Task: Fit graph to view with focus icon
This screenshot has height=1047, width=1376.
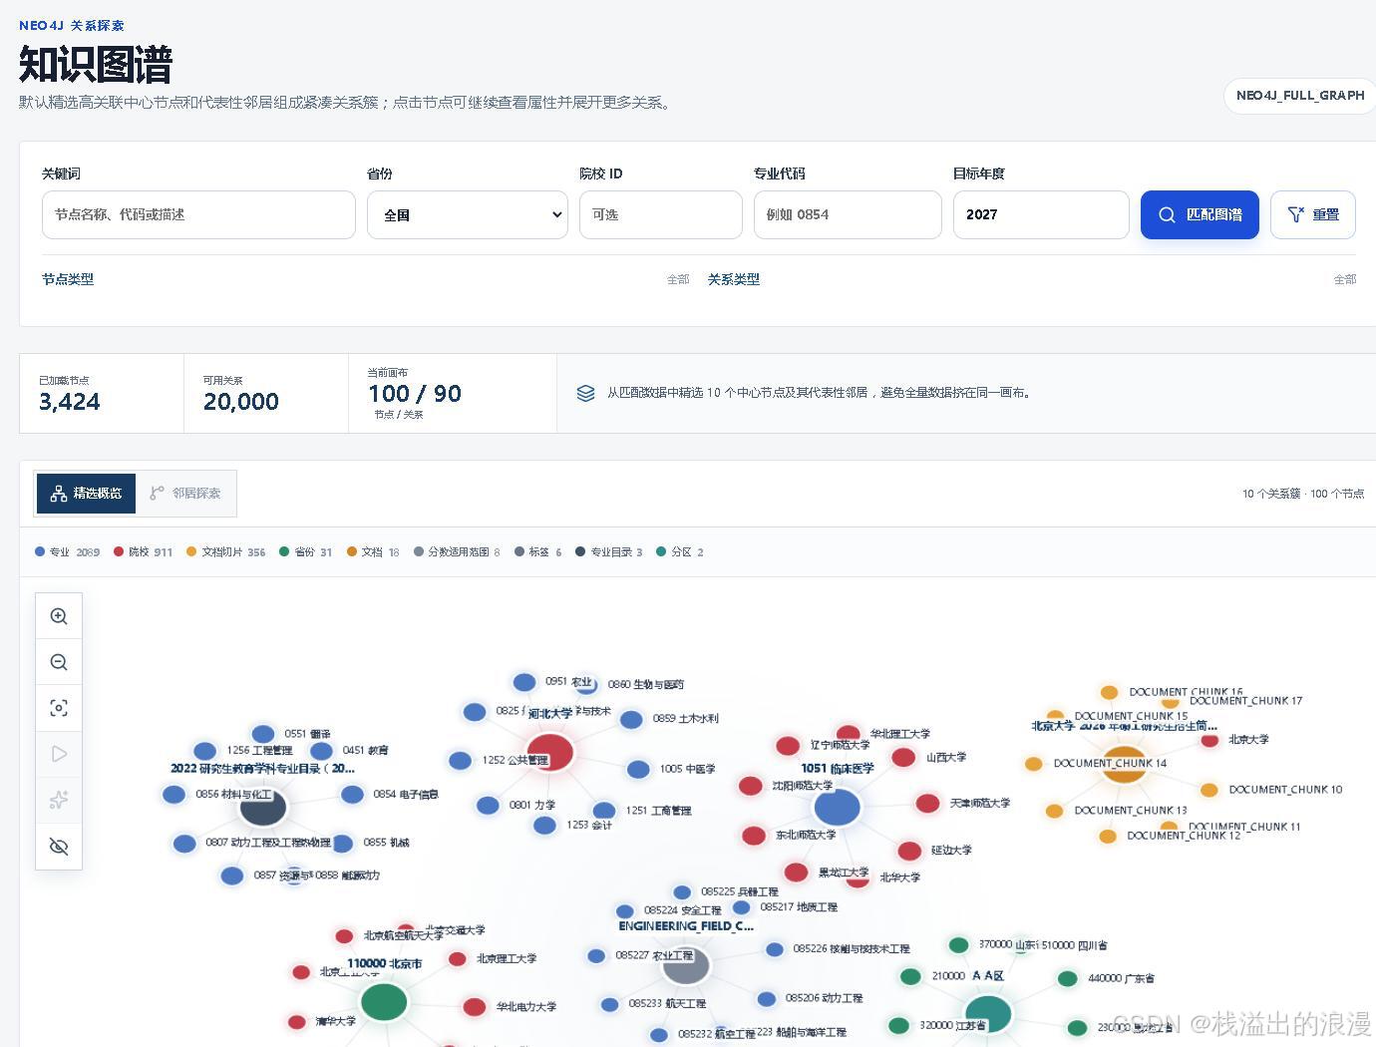Action: tap(59, 708)
